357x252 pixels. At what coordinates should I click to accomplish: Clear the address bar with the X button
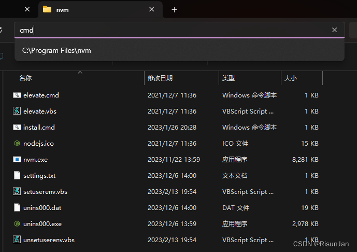pyautogui.click(x=334, y=30)
